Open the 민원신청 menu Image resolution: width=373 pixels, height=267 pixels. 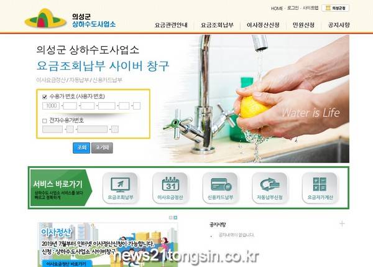[x=303, y=25]
